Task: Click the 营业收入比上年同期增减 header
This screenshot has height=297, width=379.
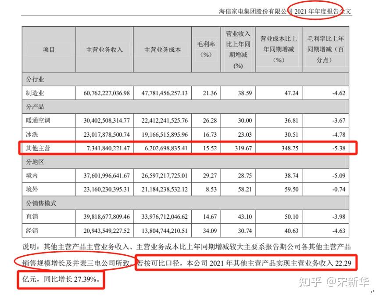Action: pyautogui.click(x=238, y=49)
